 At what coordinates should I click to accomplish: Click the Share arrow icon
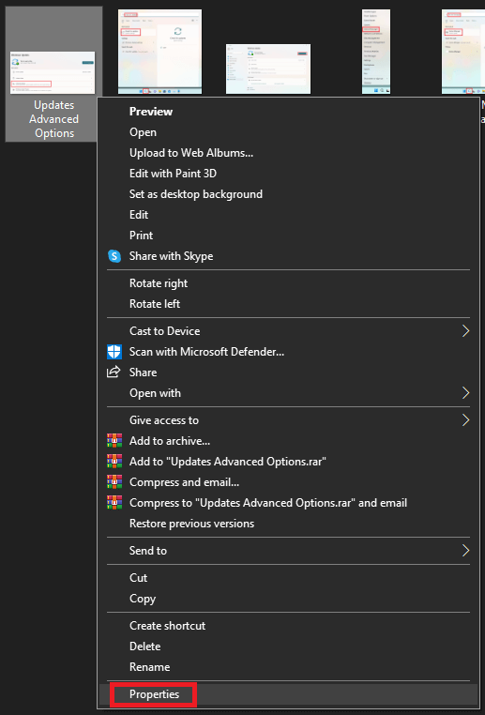pyautogui.click(x=114, y=373)
